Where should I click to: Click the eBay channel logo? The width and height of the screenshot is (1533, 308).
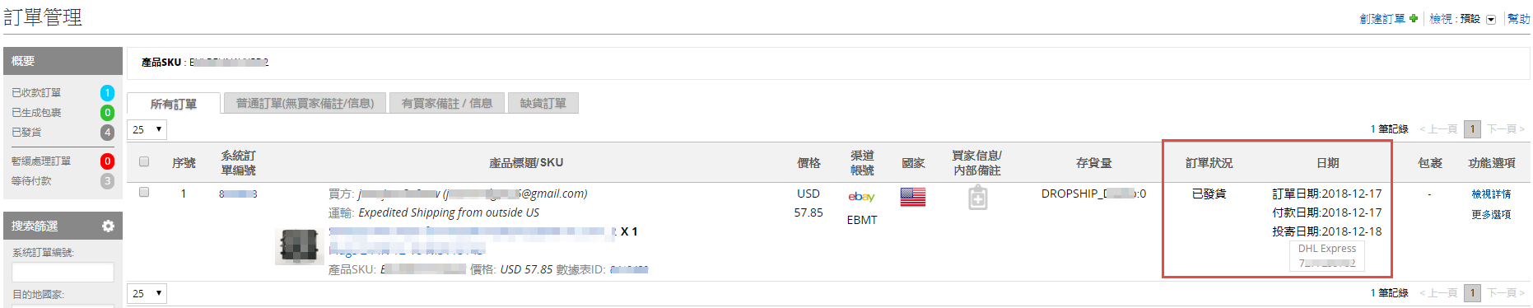[861, 196]
